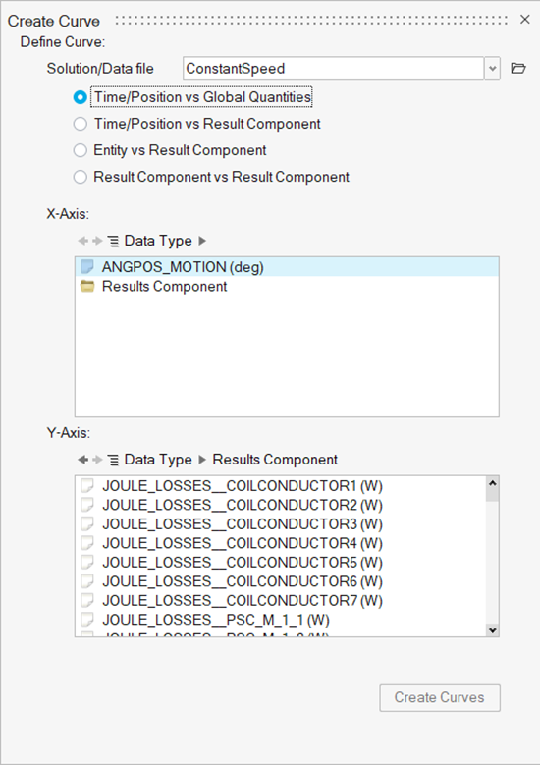Go to Y-Axis Data Type breadcrumb

(158, 460)
